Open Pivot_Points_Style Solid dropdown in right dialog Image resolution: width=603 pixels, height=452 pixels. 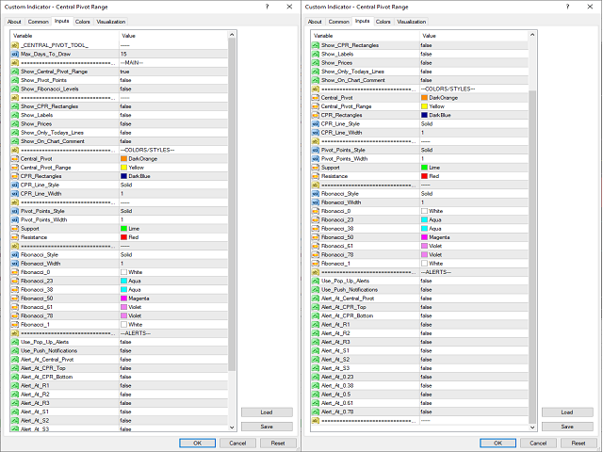(x=471, y=150)
